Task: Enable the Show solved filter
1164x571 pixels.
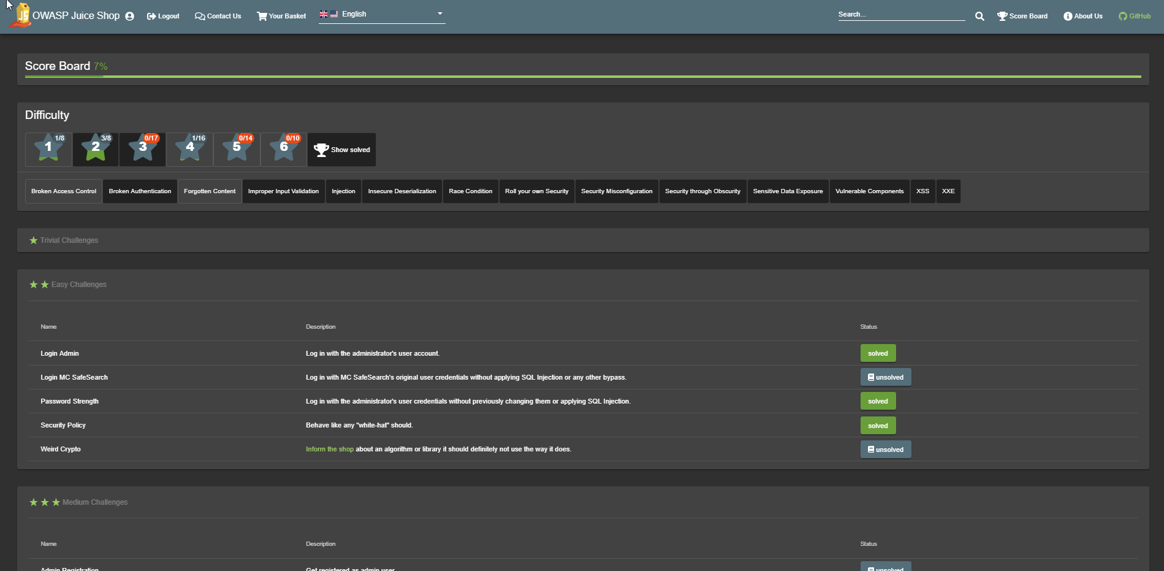Action: pos(341,149)
